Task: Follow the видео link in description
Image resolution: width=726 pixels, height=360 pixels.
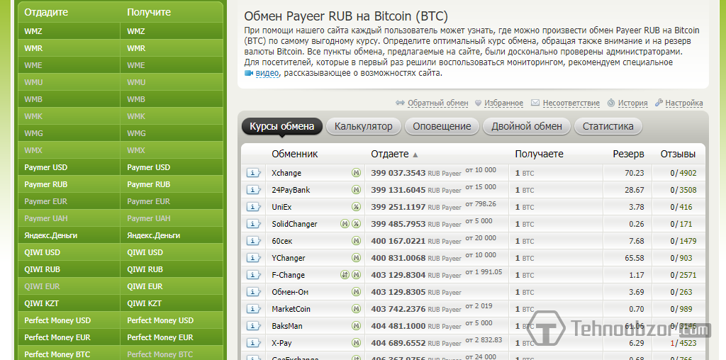Action: click(x=267, y=73)
